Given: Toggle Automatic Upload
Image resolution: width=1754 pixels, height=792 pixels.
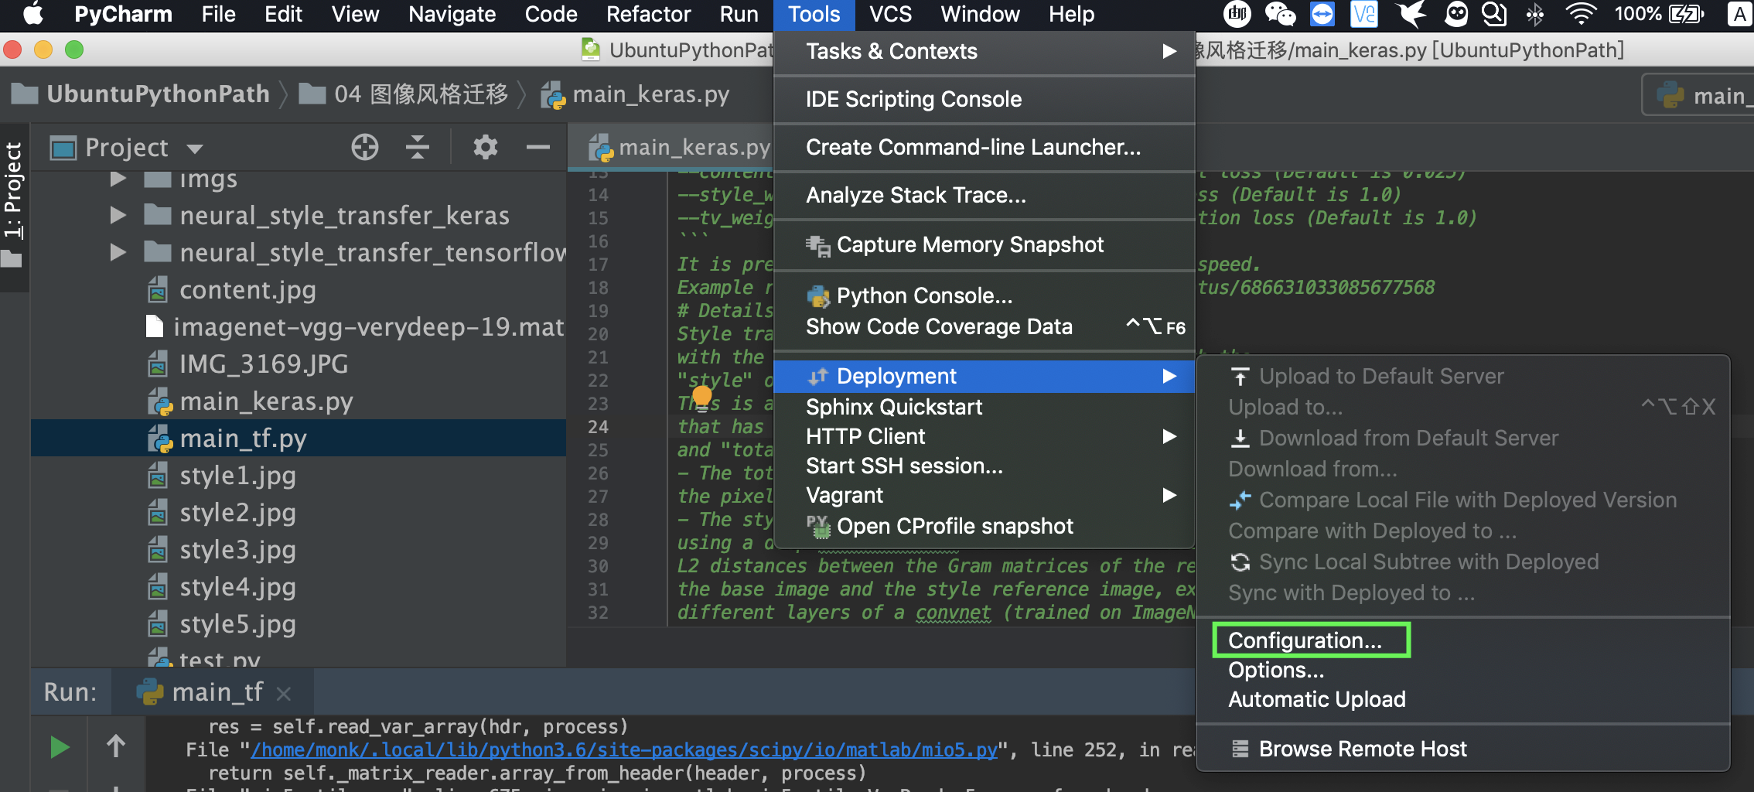Looking at the screenshot, I should pyautogui.click(x=1317, y=699).
